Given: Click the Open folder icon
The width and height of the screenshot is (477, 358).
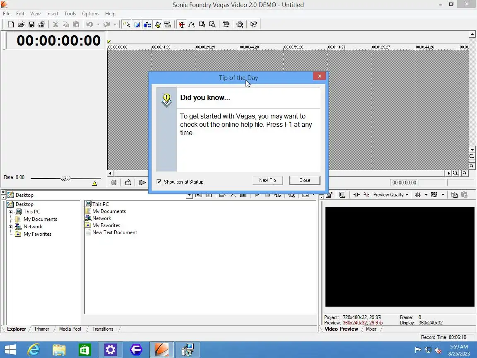Looking at the screenshot, I should click(21, 24).
